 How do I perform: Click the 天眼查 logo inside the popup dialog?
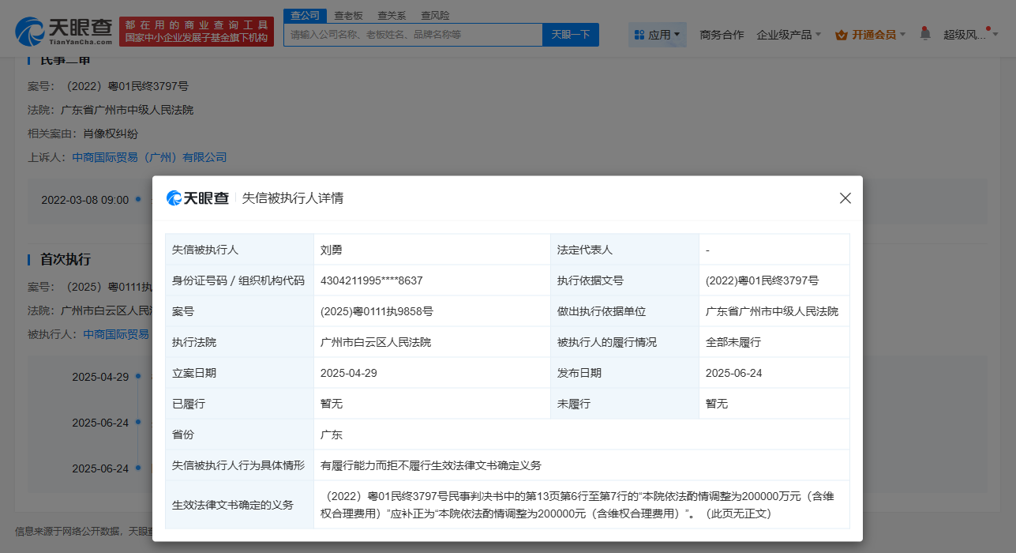[197, 199]
